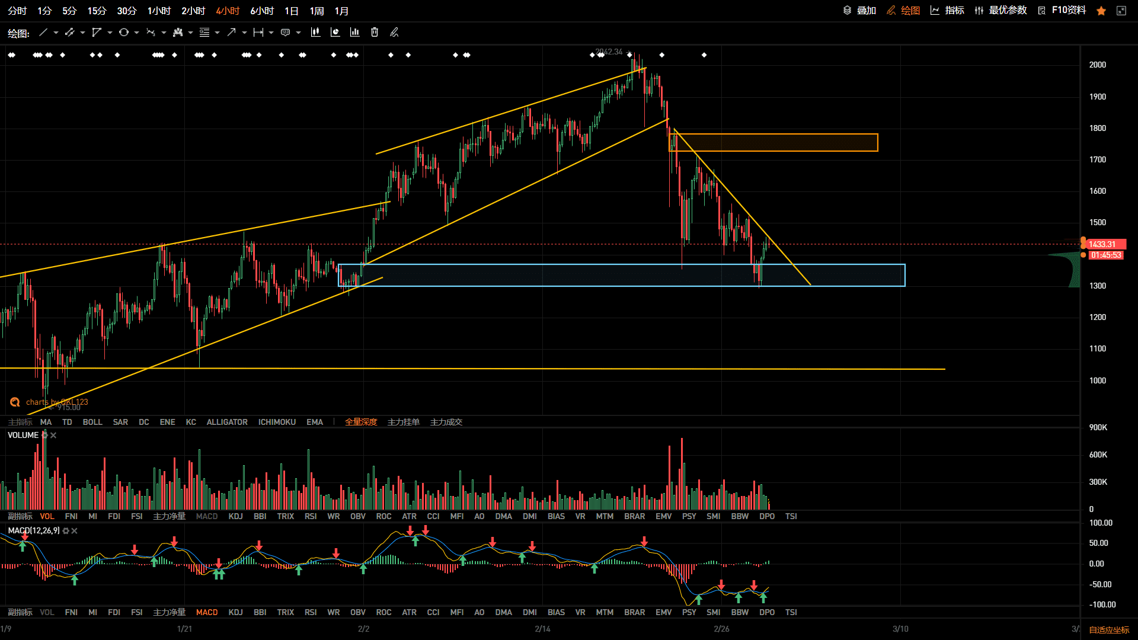Screen dimensions: 1138x640
Task: Toggle the 绘图 drawing mode button
Action: pos(903,11)
